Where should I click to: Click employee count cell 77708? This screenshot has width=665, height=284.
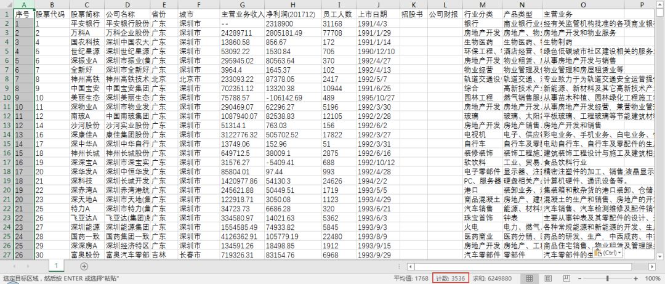(x=338, y=33)
